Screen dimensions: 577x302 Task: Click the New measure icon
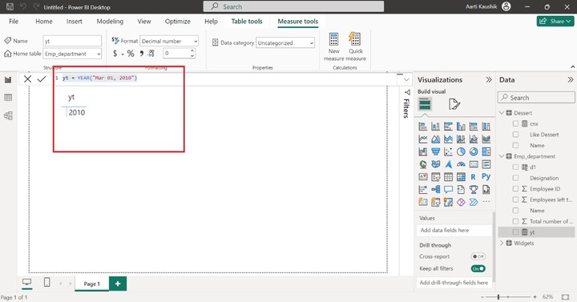click(x=333, y=39)
